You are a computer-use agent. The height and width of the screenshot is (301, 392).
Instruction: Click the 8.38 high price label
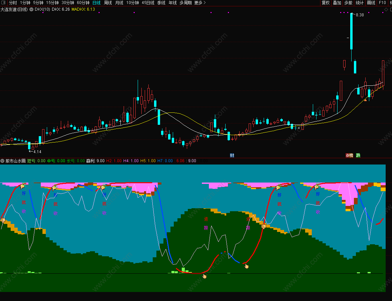pos(360,15)
